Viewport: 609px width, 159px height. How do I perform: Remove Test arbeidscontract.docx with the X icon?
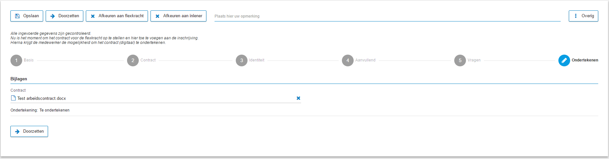click(298, 98)
